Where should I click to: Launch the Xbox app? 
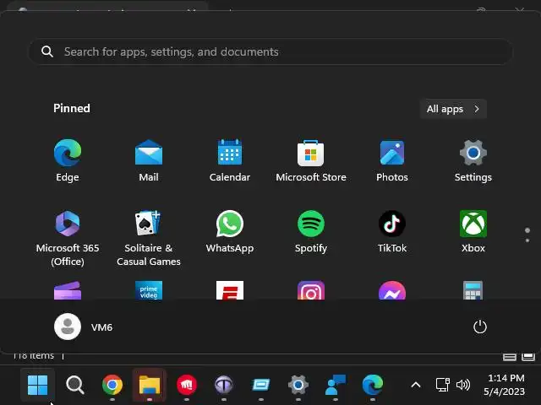(x=473, y=232)
